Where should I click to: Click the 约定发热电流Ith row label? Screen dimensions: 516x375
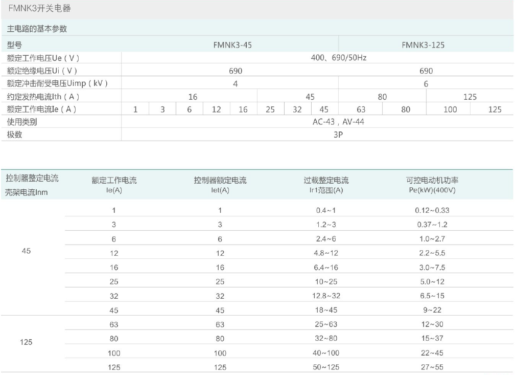(x=43, y=96)
